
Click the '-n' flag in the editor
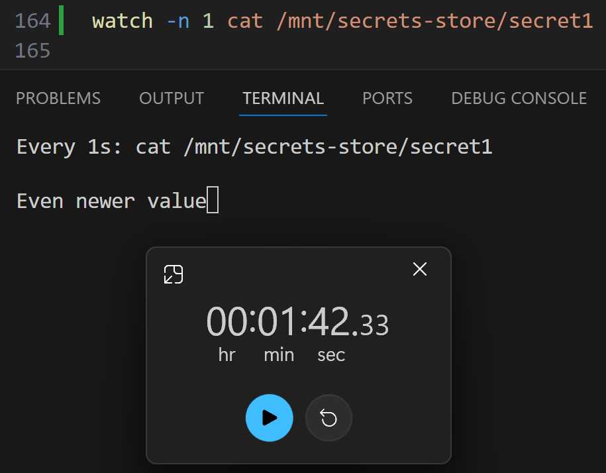tap(178, 22)
